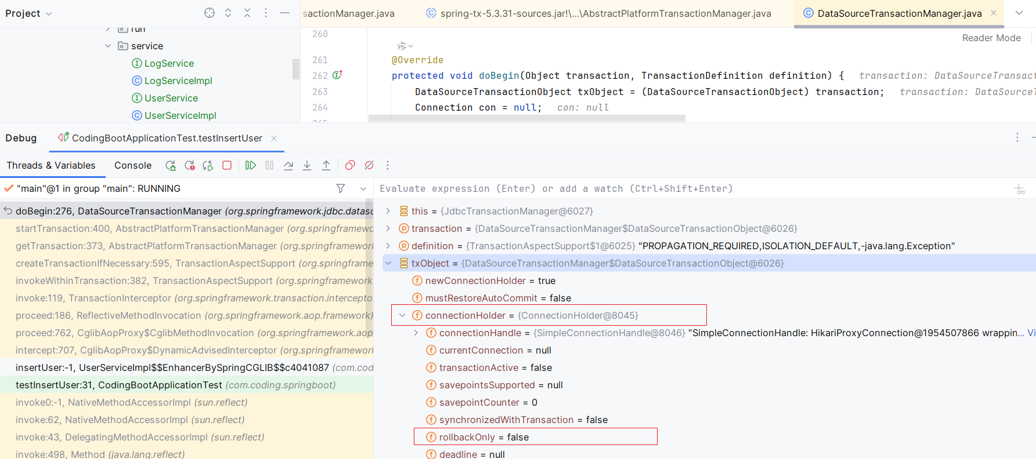Click Expand All in Project panel header

[x=228, y=13]
